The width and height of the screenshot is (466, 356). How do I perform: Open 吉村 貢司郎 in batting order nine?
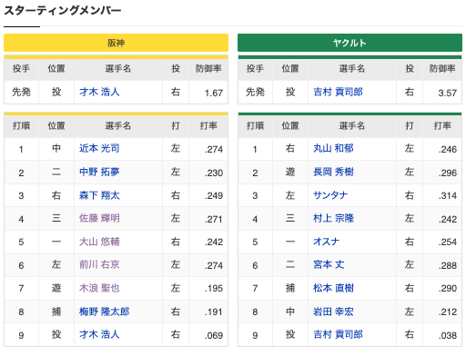[x=338, y=335]
